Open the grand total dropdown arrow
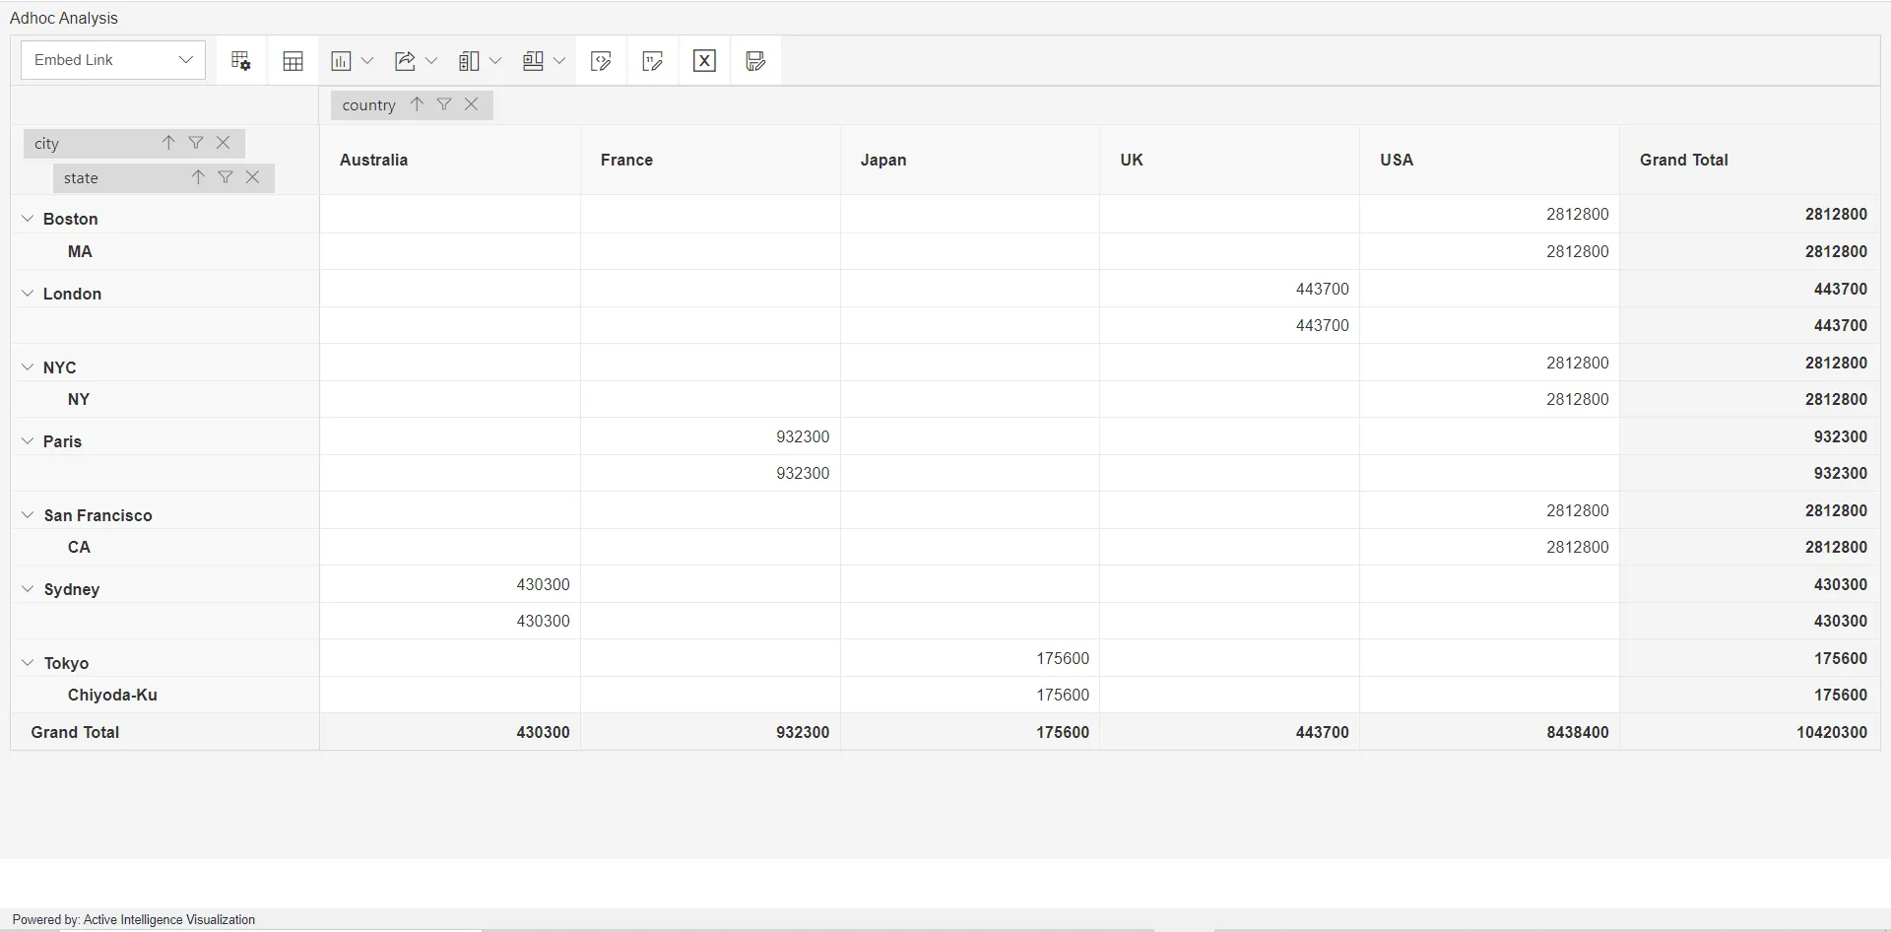This screenshot has width=1891, height=932. point(559,61)
